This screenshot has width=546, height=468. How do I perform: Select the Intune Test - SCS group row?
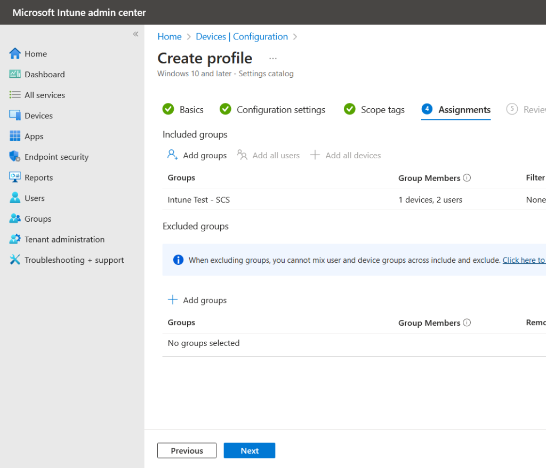click(x=199, y=200)
